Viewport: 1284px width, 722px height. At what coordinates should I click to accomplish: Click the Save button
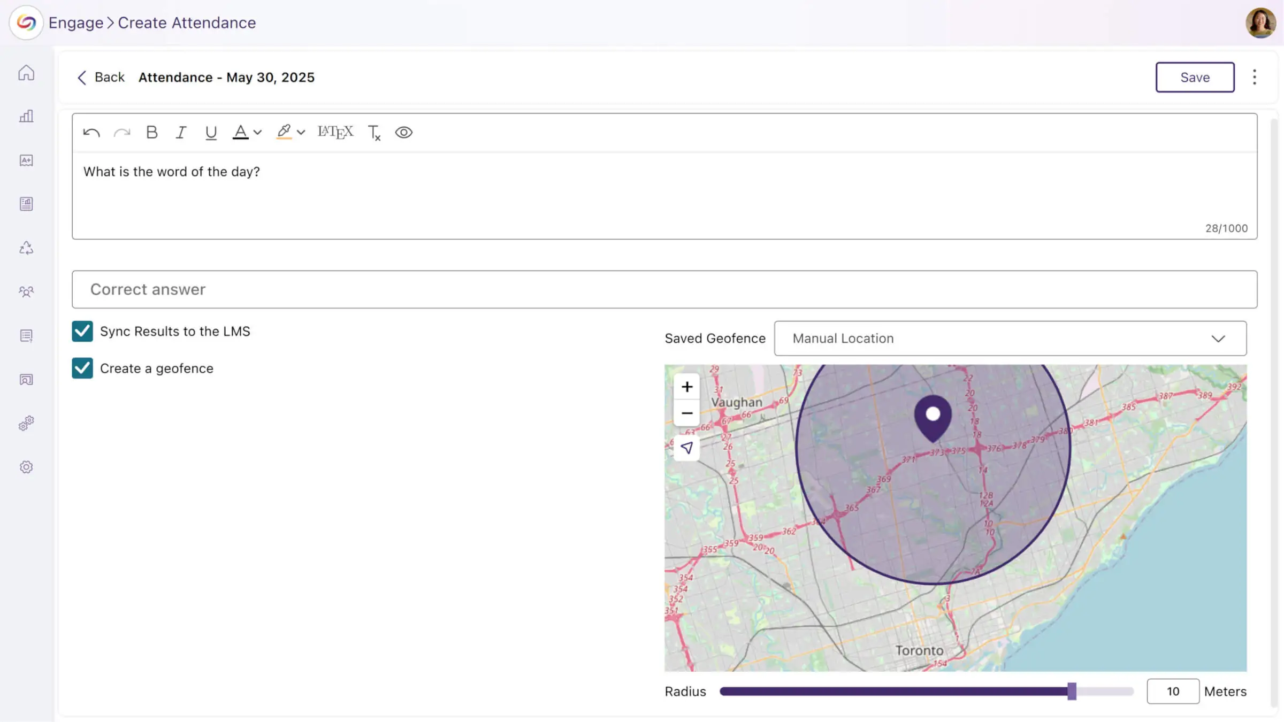(1195, 77)
